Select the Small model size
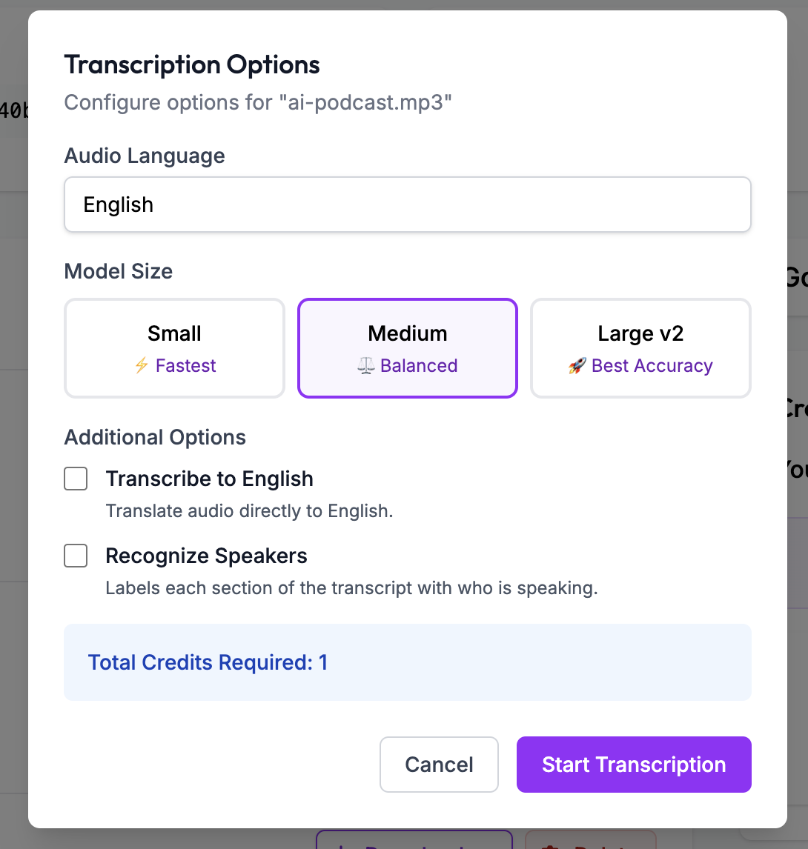808x849 pixels. point(174,348)
